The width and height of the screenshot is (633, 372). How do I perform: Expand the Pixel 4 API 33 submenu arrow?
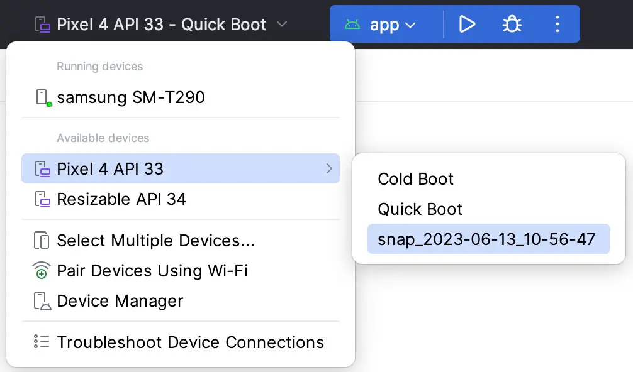(x=330, y=168)
